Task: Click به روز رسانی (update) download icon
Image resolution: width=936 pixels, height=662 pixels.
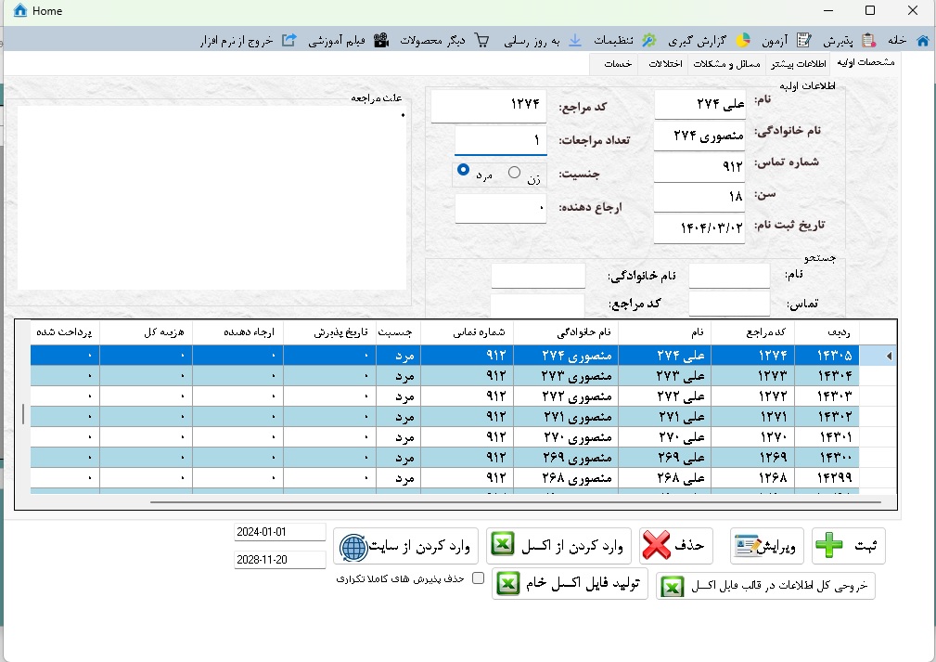Action: tap(574, 41)
